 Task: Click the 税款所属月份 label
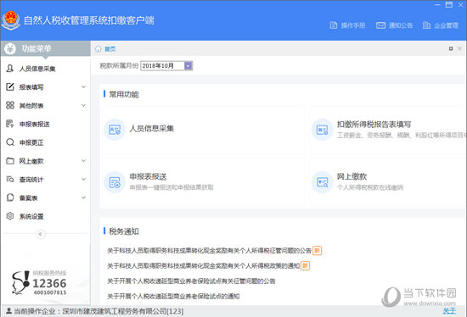pos(119,66)
